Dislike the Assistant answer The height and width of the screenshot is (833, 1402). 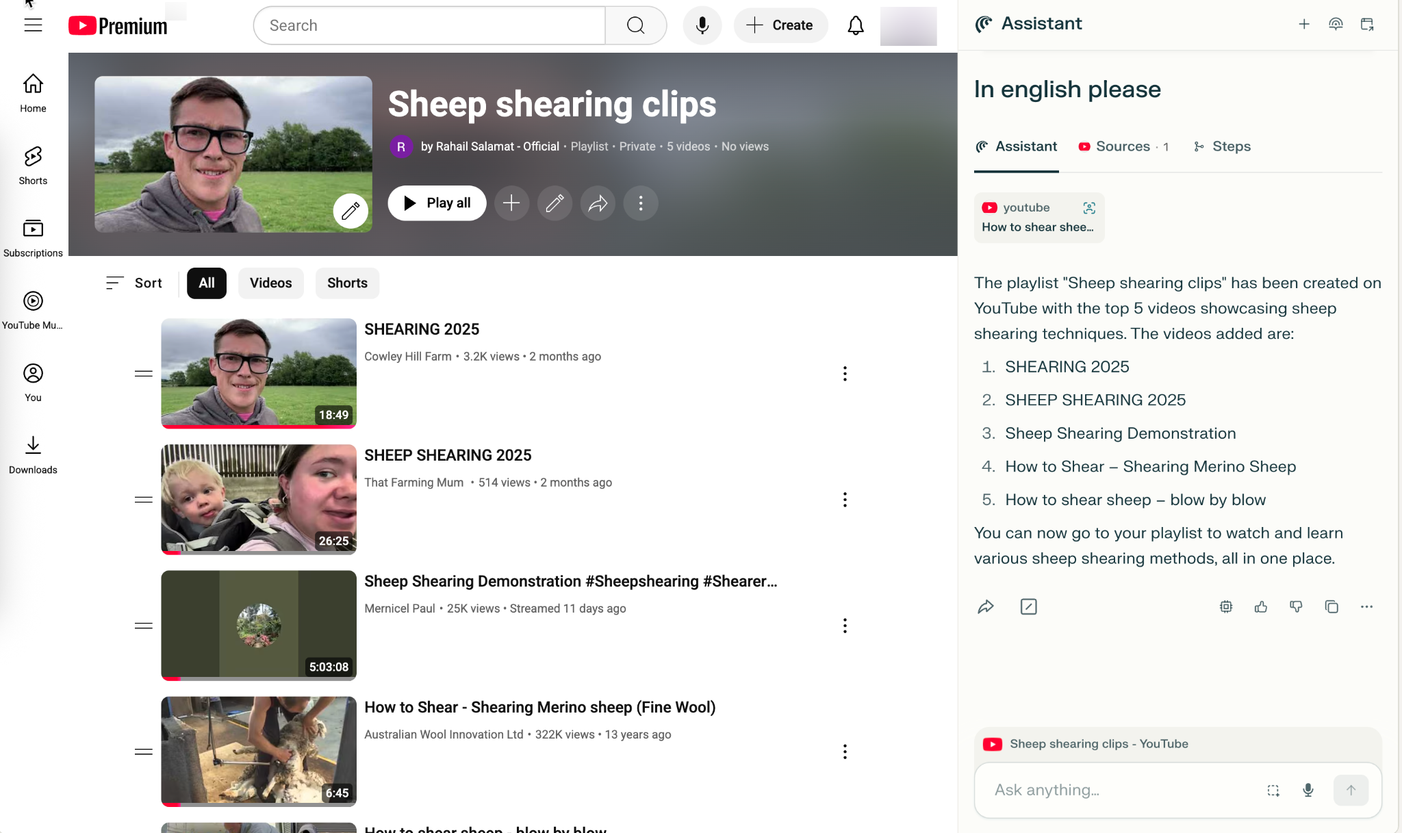pyautogui.click(x=1296, y=606)
